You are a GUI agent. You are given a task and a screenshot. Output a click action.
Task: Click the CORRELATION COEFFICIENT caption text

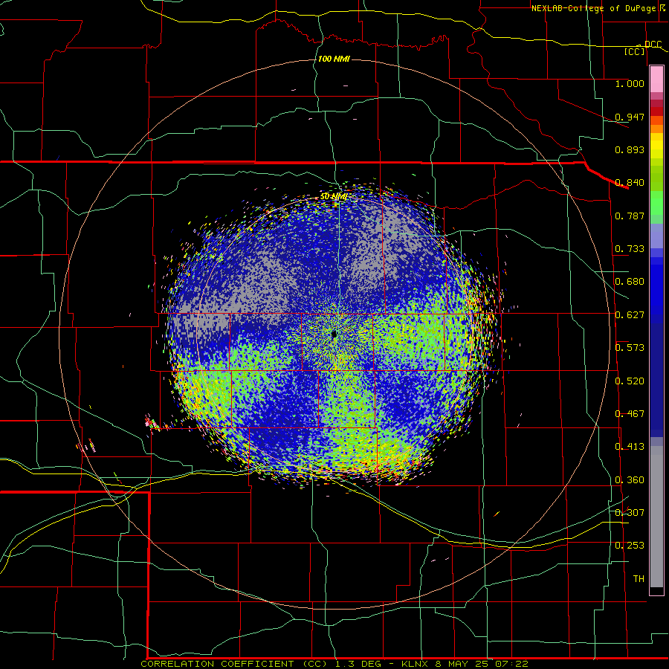(217, 664)
